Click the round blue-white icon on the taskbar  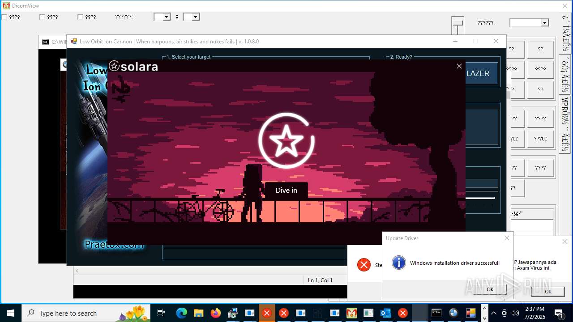pos(453,313)
